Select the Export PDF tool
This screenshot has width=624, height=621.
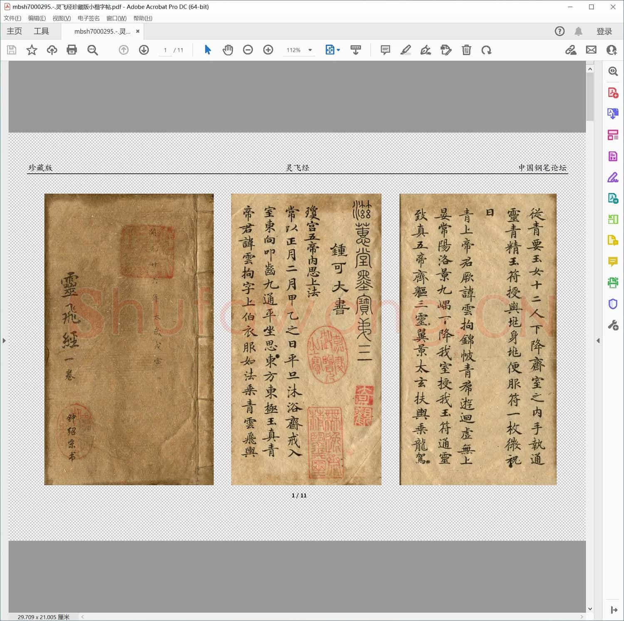(x=613, y=113)
